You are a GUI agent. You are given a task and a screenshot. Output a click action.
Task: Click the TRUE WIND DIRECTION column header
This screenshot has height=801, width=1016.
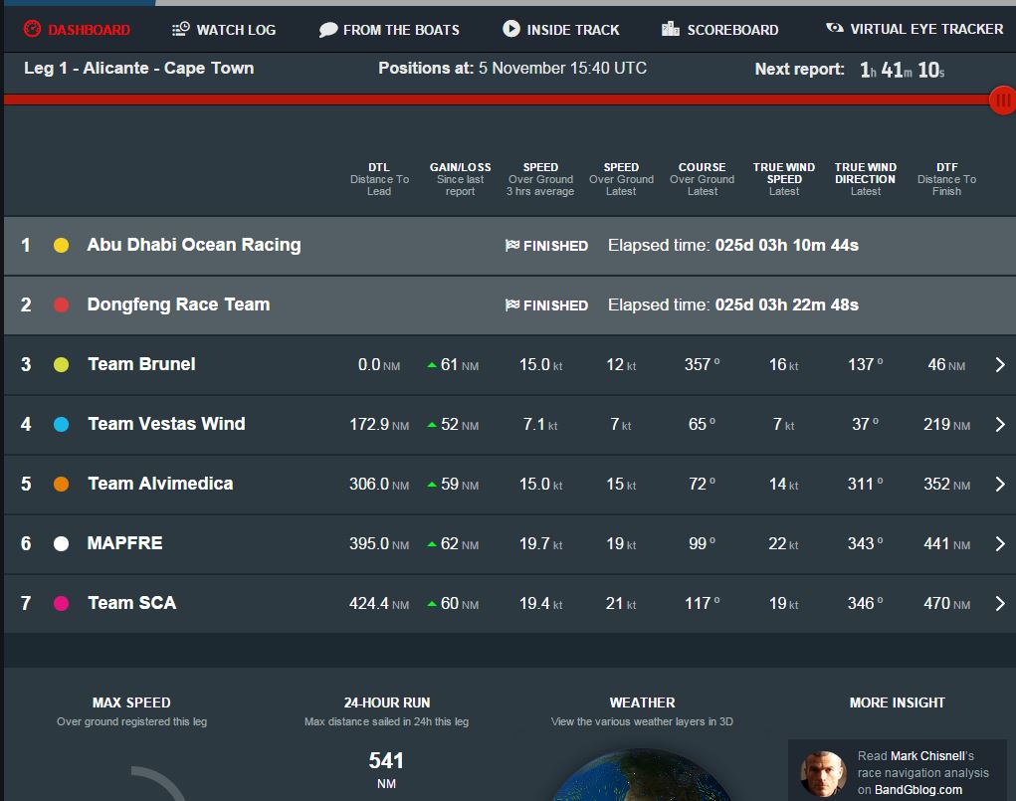coord(865,179)
